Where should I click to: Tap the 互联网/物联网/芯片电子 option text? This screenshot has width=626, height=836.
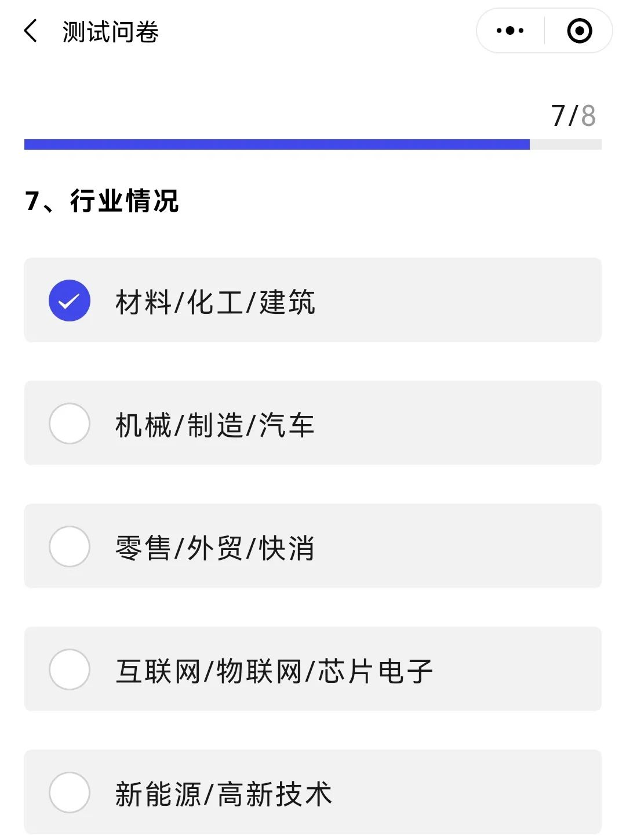(x=274, y=671)
